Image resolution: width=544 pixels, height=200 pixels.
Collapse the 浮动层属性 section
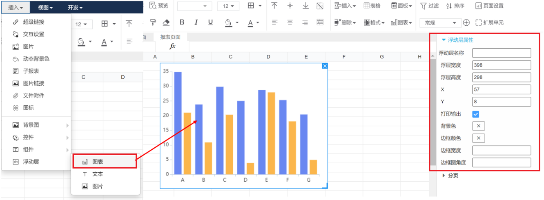click(457, 40)
